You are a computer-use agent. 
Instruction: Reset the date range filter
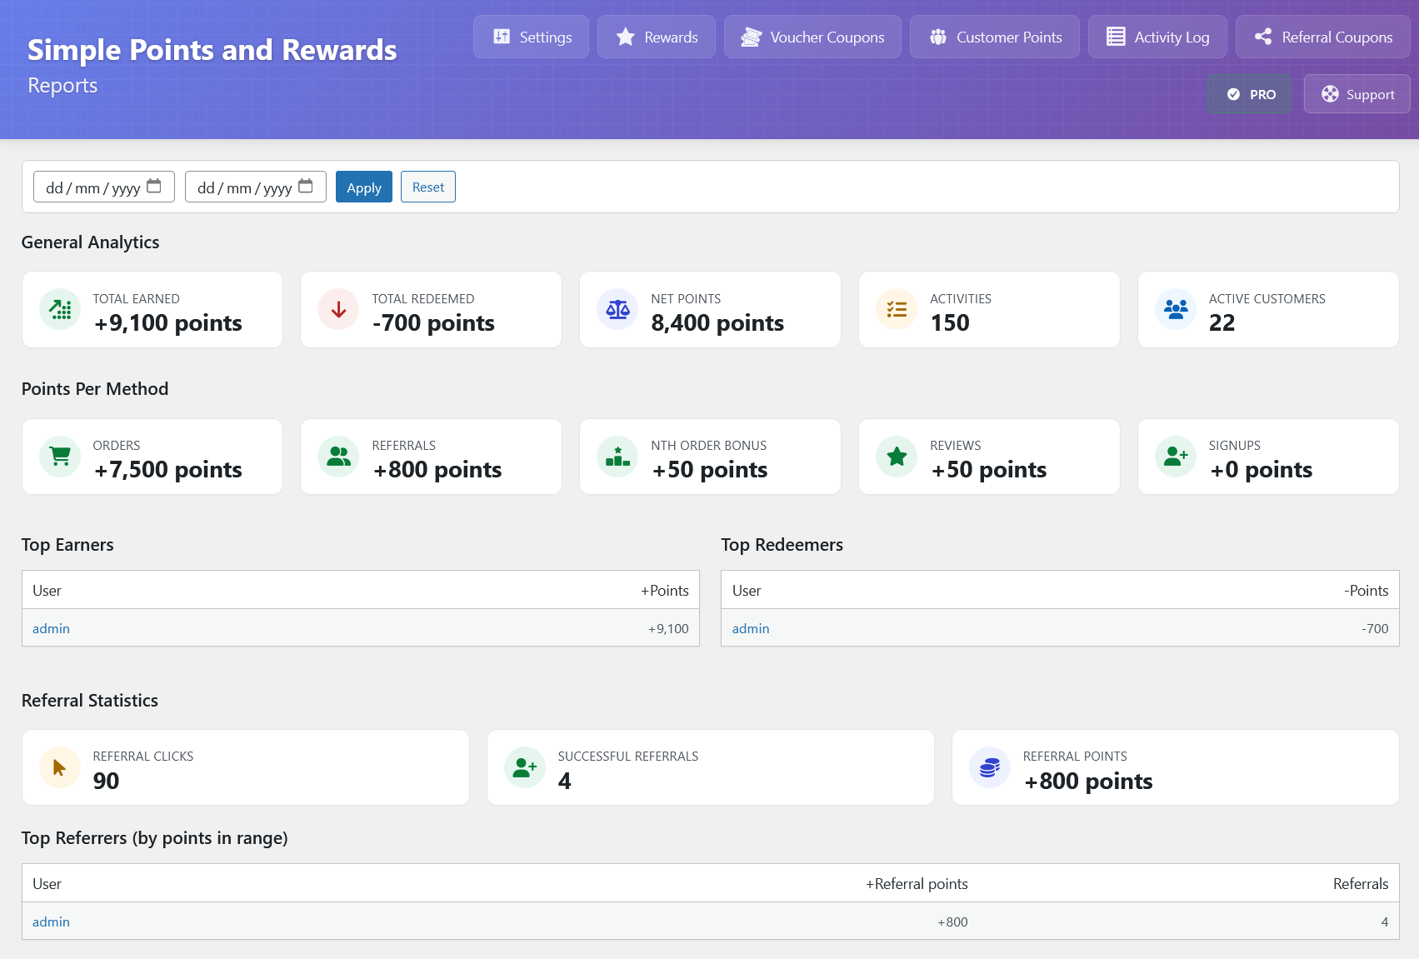click(x=427, y=187)
